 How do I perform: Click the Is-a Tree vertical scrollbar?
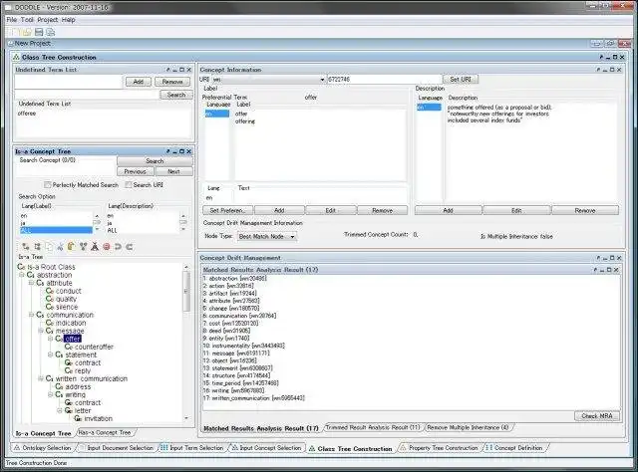pos(186,343)
